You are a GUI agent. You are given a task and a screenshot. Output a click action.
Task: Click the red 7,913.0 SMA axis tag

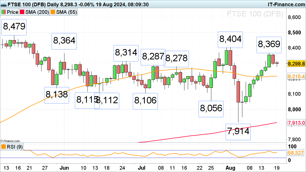coord(296,123)
